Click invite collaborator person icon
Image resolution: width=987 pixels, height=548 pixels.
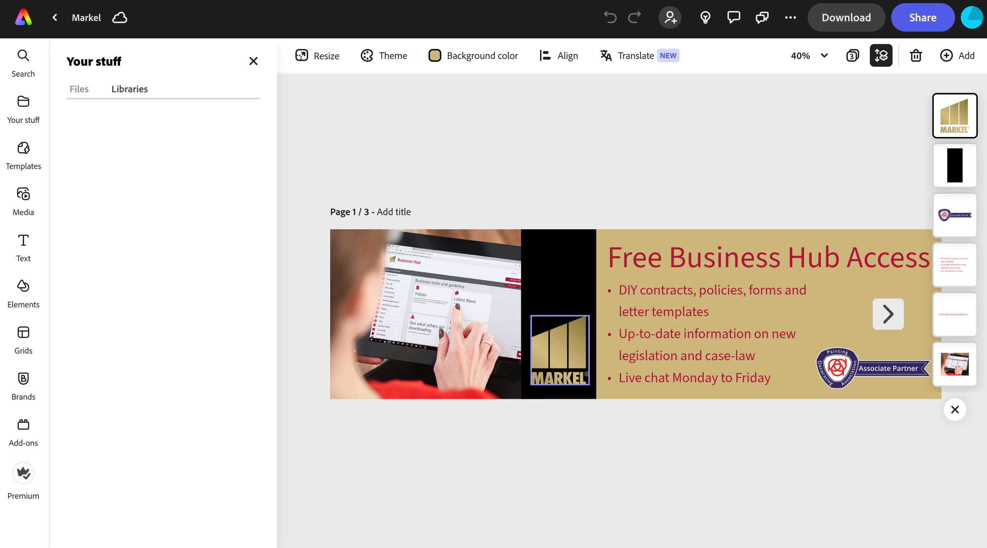[670, 17]
